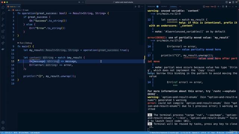Screen dimensions: 239x134
Task: Click the Live Share status bar item
Action: [x=24, y=133]
